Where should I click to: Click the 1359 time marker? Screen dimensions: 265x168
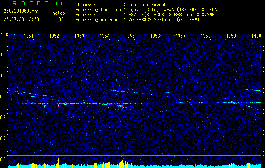tap(231, 36)
